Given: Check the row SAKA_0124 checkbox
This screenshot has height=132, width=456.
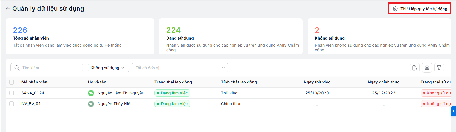Looking at the screenshot, I should 12,93.
